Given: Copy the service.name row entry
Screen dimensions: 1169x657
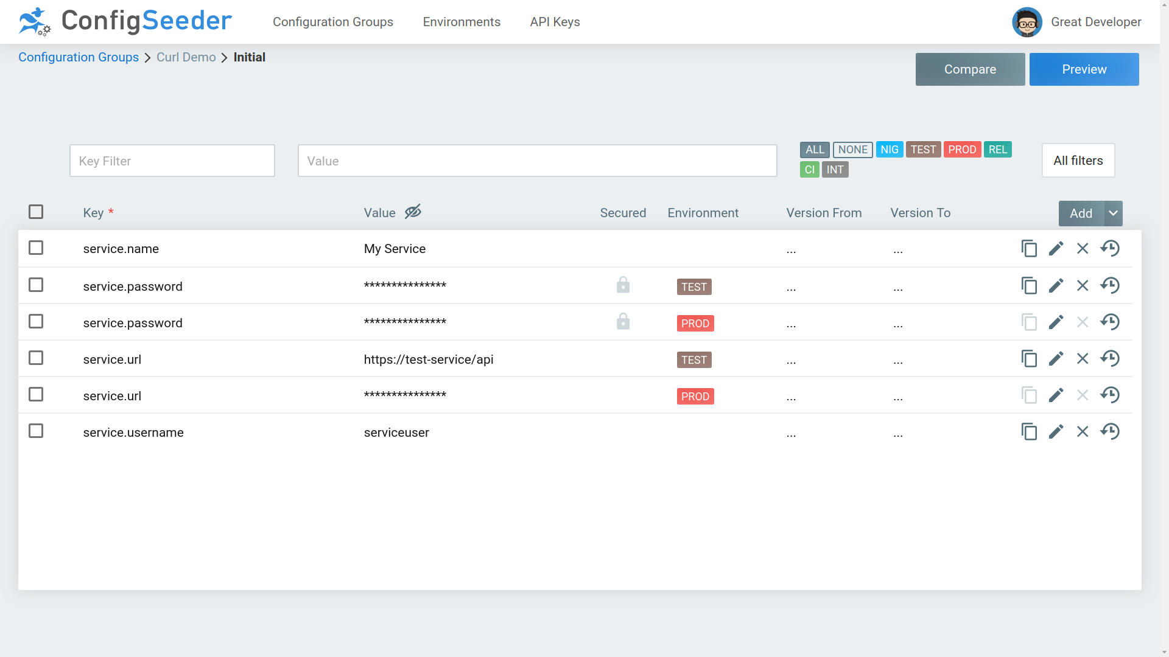Looking at the screenshot, I should (1029, 249).
